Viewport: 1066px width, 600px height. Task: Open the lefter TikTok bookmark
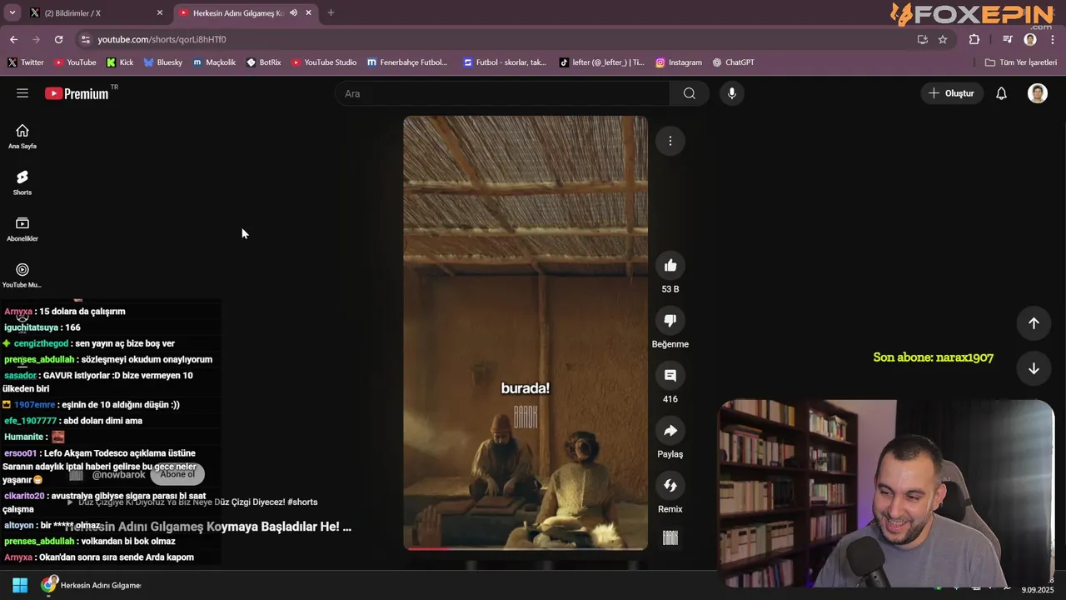602,62
